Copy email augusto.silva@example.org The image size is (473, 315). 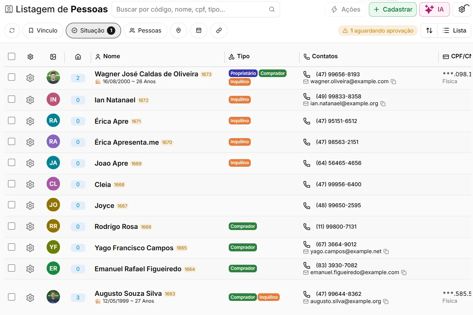pos(386,301)
